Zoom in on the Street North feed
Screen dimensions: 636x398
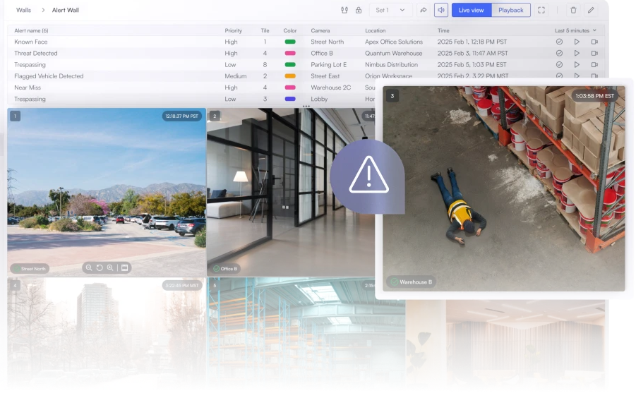point(110,267)
